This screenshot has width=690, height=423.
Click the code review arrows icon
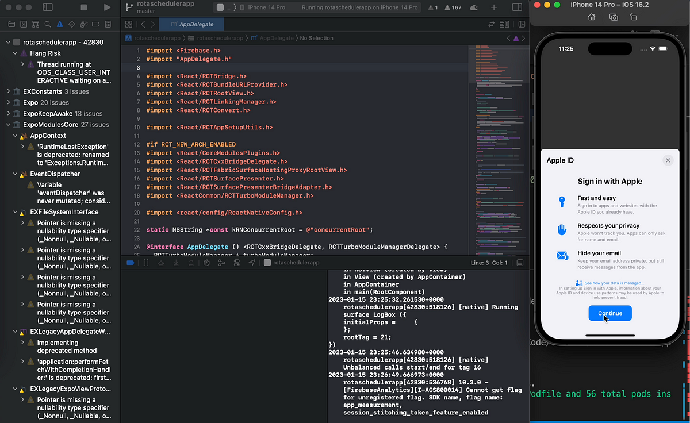coord(492,24)
